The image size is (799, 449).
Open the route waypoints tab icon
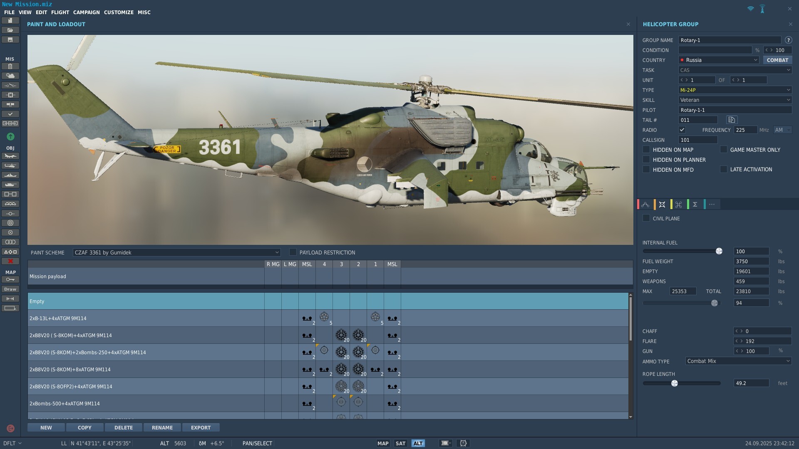point(645,204)
